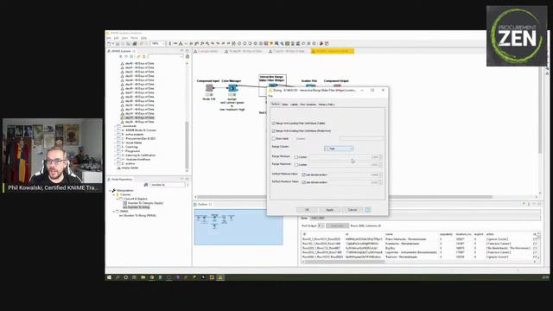
Task: Open the File menu of KNIME window
Action: click(109, 38)
